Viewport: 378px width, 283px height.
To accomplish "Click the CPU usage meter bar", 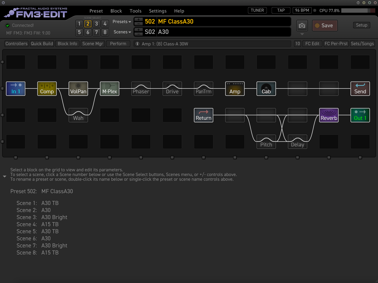I will click(358, 11).
